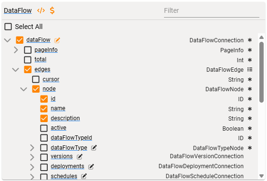The width and height of the screenshot is (267, 181).
Task: Expand the pageInfo tree node
Action: (x=16, y=50)
